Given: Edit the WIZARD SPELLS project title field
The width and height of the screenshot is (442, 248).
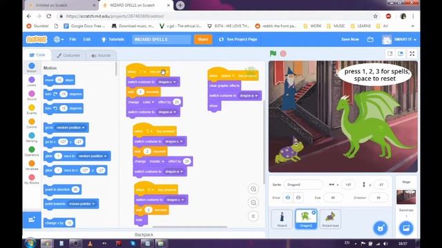Looking at the screenshot, I should tap(162, 39).
